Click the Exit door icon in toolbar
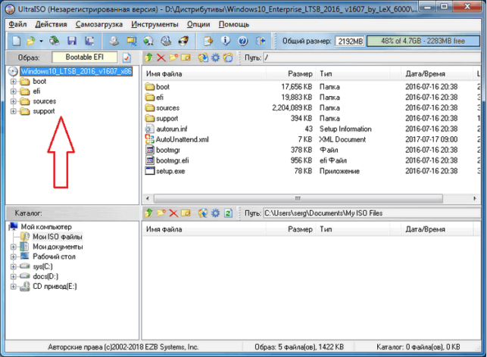 pyautogui.click(x=261, y=41)
